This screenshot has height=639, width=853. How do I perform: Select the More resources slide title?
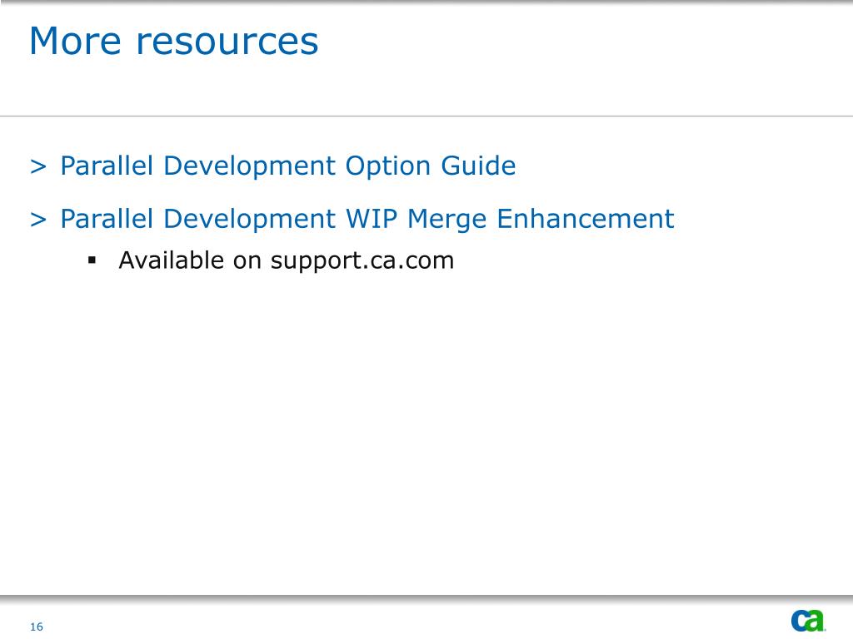pyautogui.click(x=173, y=42)
